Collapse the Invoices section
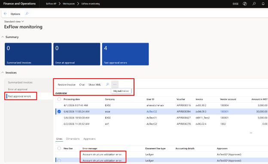 (x=3, y=73)
